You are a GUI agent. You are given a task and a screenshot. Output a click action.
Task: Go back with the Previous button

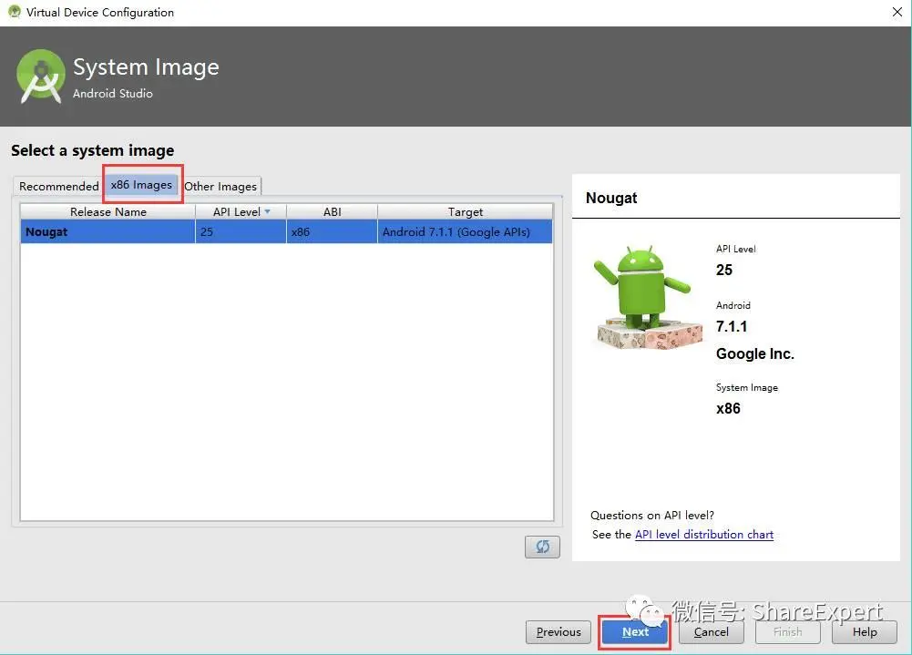pos(558,631)
